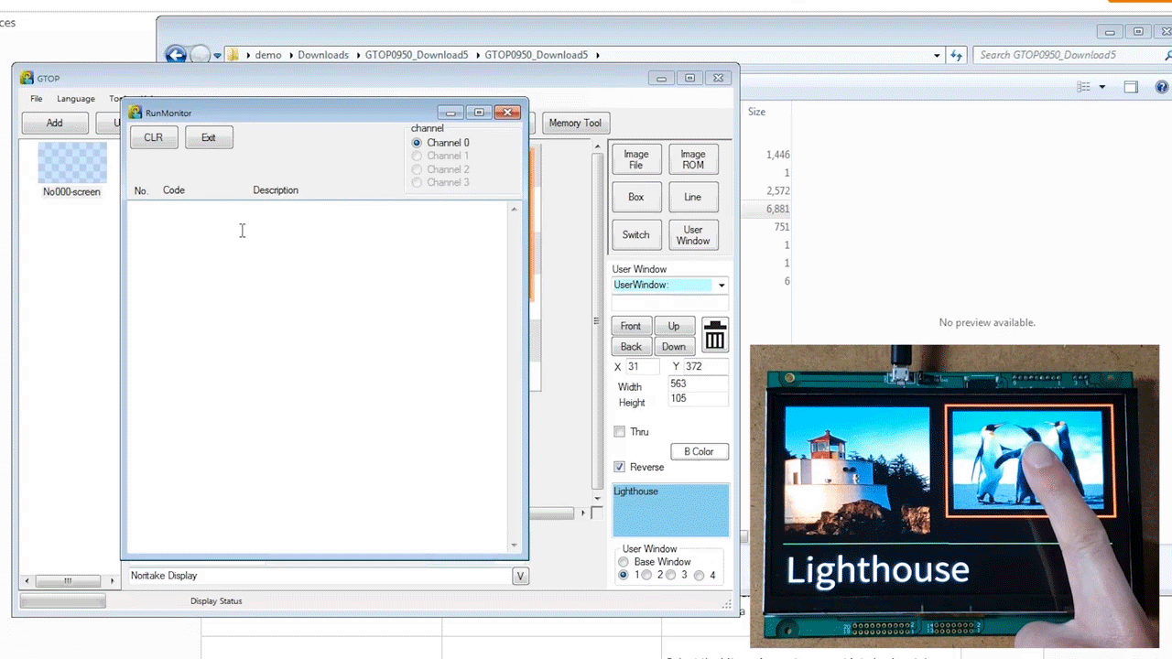This screenshot has height=659, width=1172.
Task: Click the trash can delete icon
Action: click(x=715, y=336)
